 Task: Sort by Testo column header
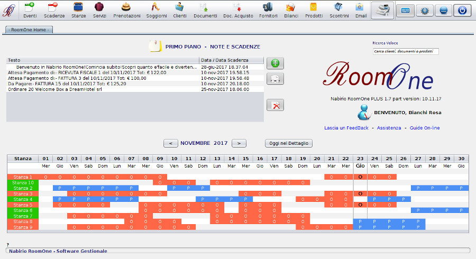(103, 60)
